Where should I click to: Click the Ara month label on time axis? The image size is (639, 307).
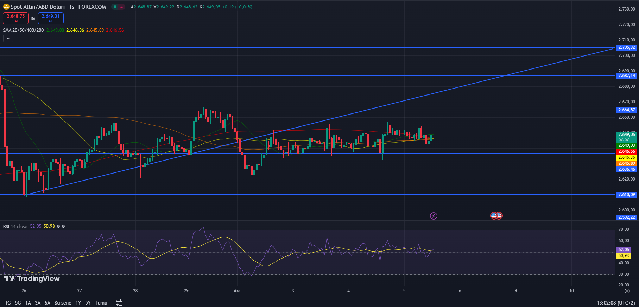tap(237, 291)
